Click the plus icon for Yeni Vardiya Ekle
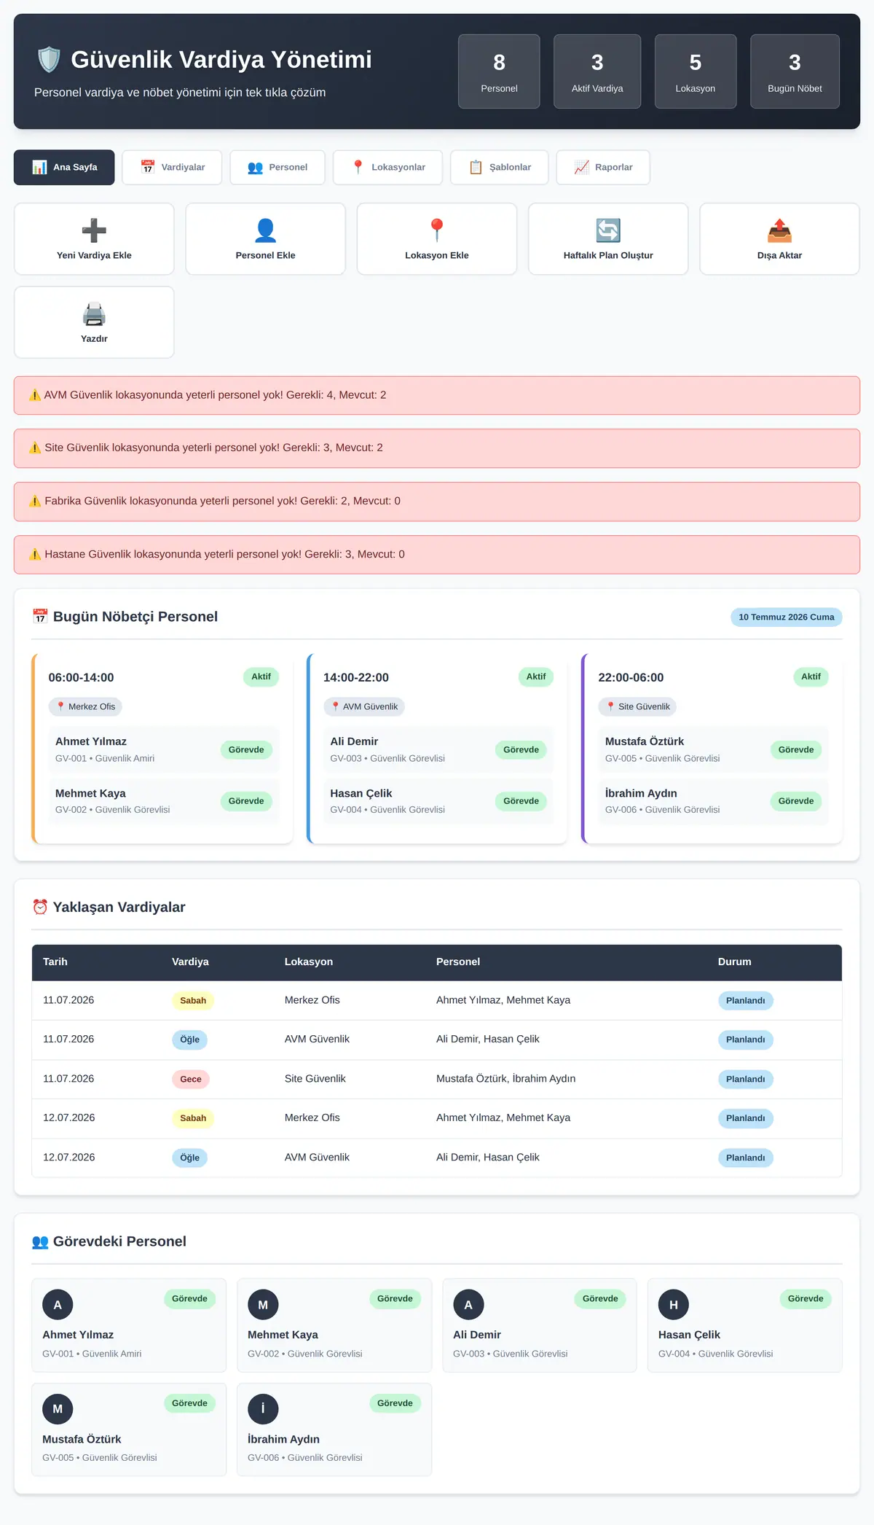This screenshot has width=874, height=1525. (94, 230)
